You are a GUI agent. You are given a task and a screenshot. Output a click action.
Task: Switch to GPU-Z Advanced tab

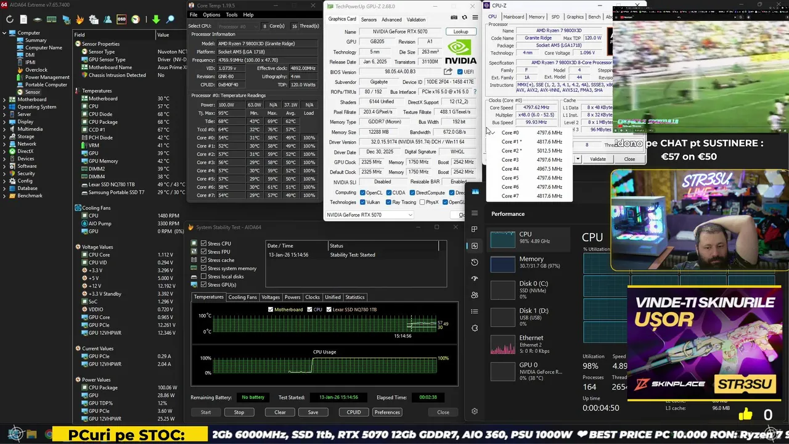391,19
